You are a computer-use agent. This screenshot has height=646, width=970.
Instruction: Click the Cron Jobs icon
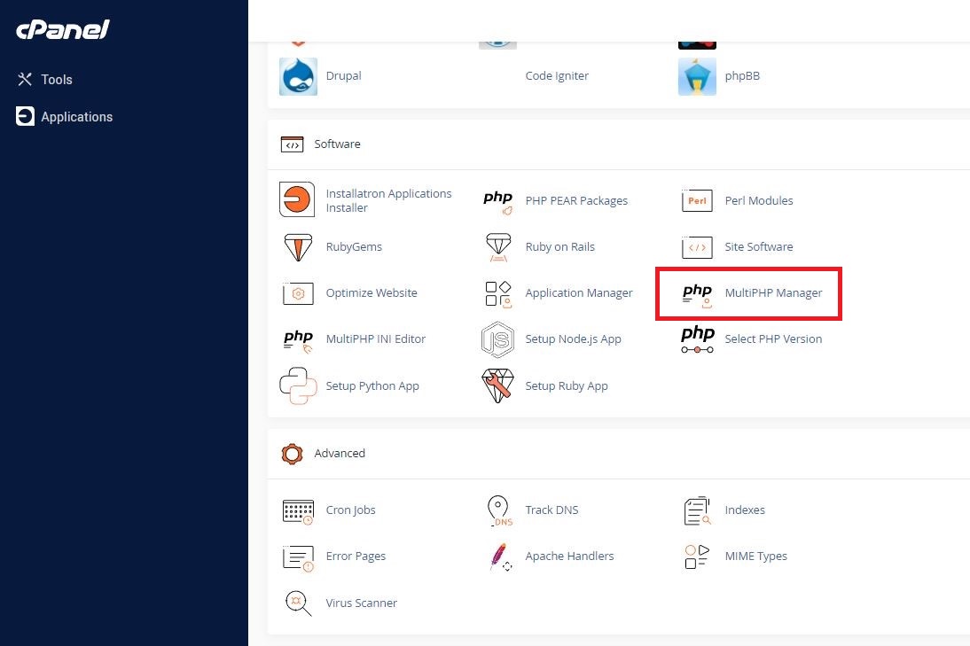pos(298,511)
